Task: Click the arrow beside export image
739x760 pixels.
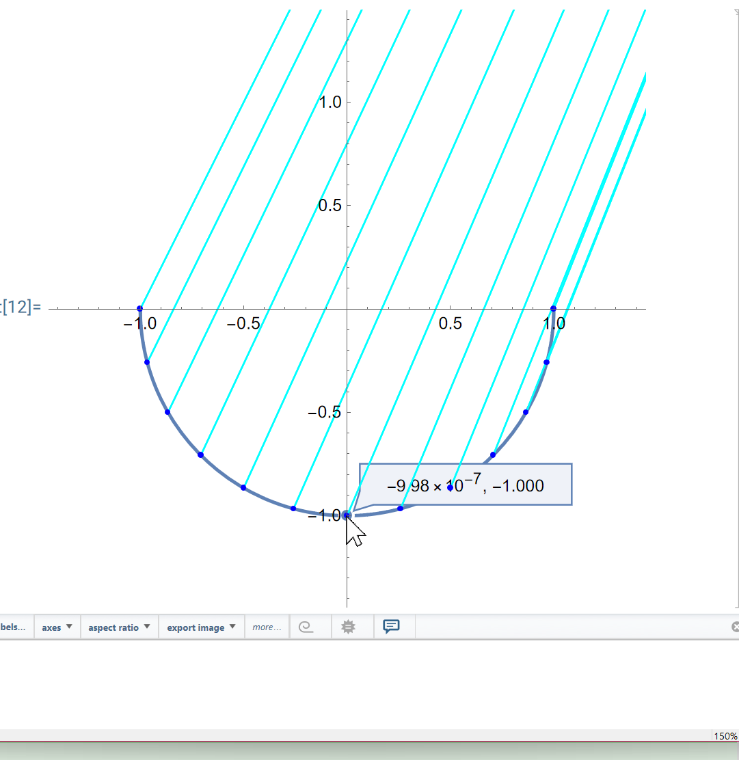Action: (x=232, y=627)
